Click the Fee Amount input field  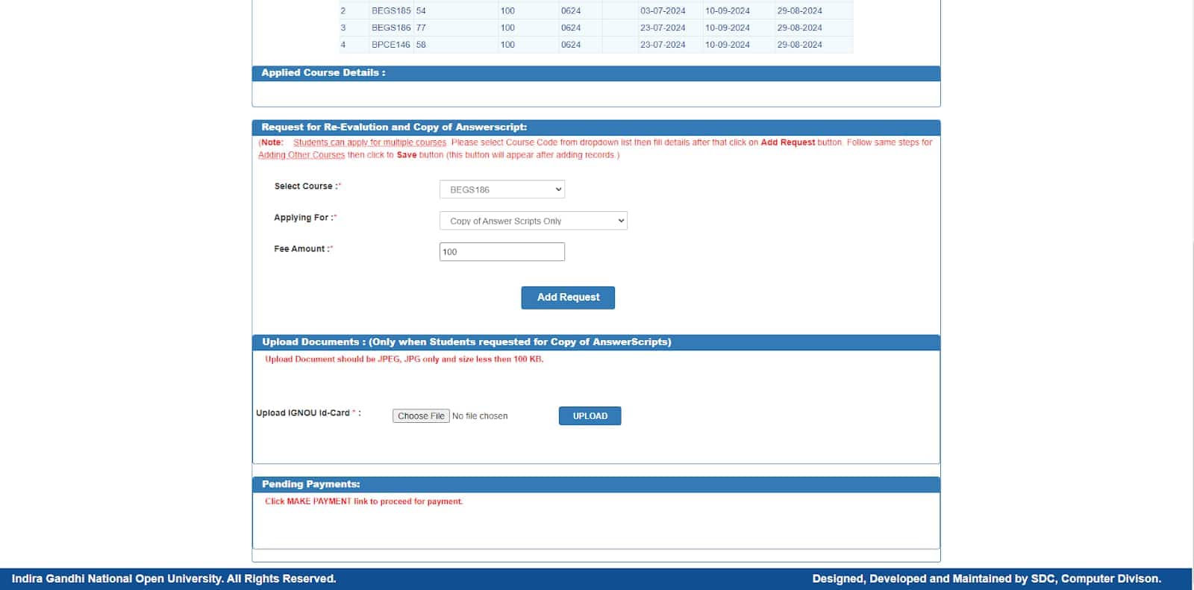(x=501, y=252)
